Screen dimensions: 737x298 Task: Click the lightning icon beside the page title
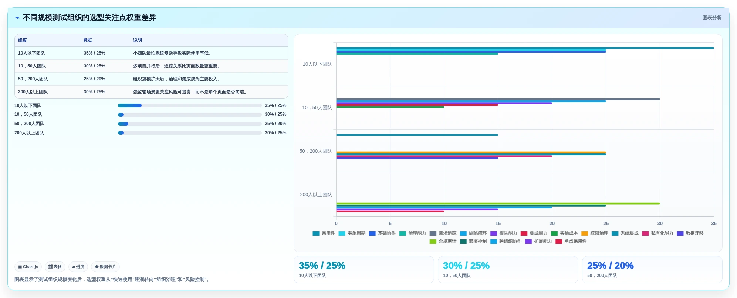(17, 18)
